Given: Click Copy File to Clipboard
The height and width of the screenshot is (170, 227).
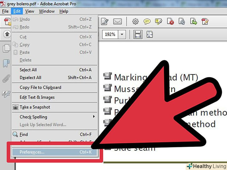Looking at the screenshot, I should point(55,87).
